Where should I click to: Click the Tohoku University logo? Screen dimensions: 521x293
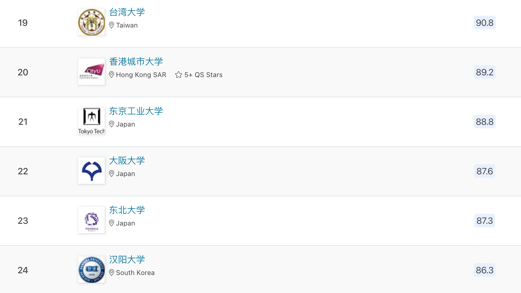[x=92, y=220]
